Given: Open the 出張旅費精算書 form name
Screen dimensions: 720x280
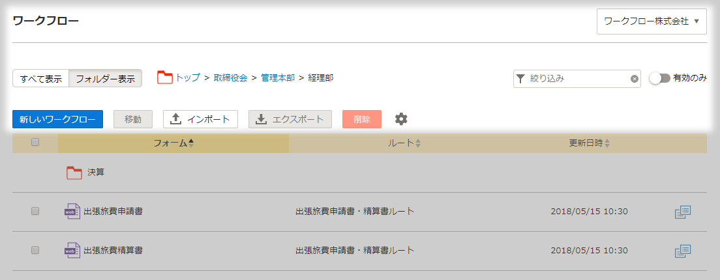Looking at the screenshot, I should (x=113, y=250).
